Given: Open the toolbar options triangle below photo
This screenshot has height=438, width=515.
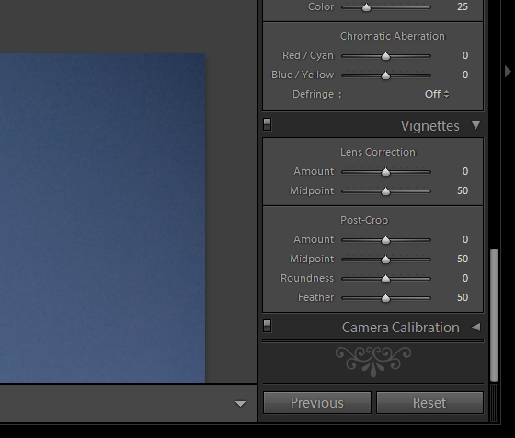Looking at the screenshot, I should [x=240, y=404].
